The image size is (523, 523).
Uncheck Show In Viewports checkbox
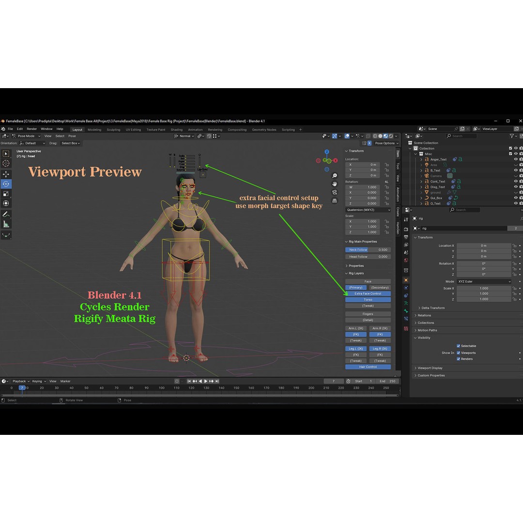[458, 353]
